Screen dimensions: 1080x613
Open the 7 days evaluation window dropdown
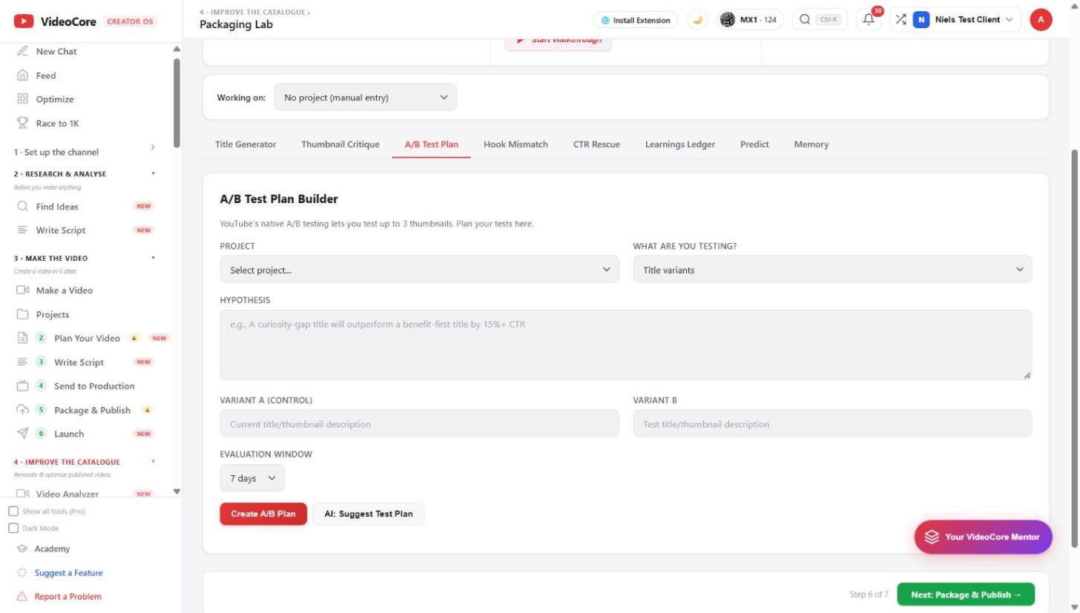tap(252, 478)
